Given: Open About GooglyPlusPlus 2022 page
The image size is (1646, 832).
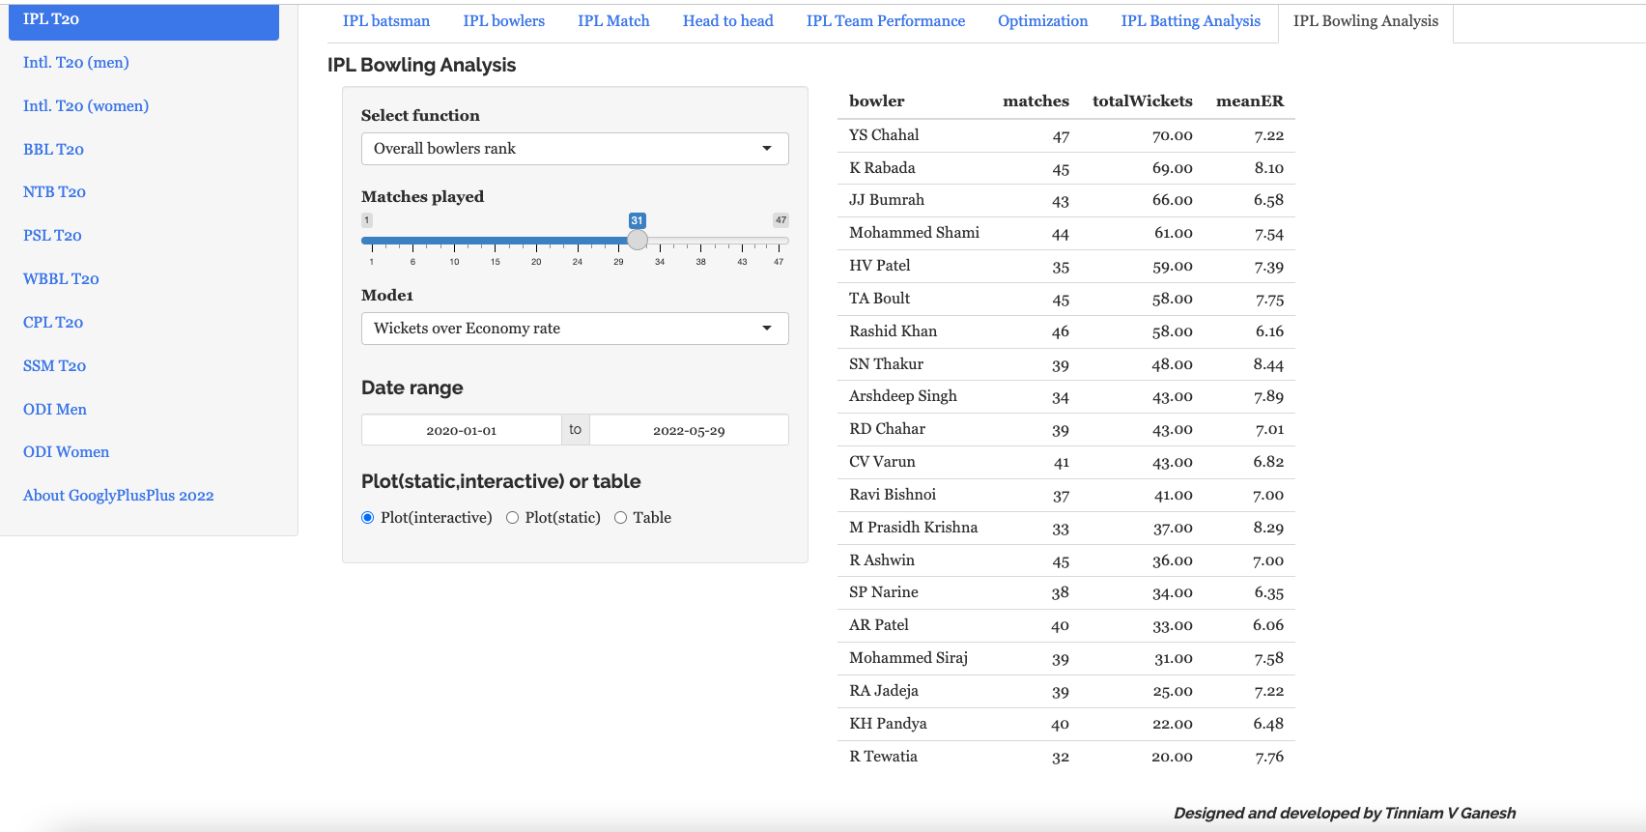Looking at the screenshot, I should point(119,496).
